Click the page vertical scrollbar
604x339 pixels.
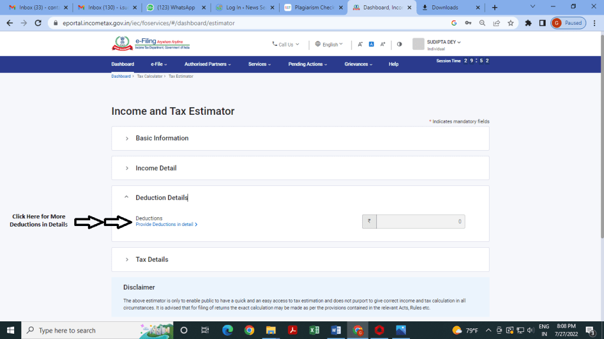(601, 137)
